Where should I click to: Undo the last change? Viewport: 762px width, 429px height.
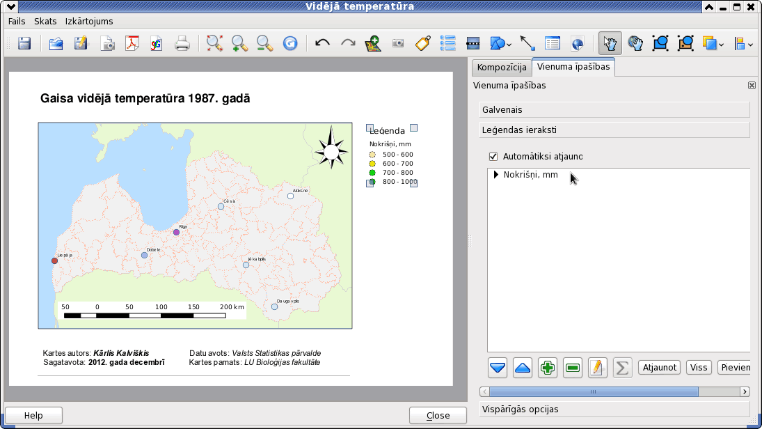coord(322,44)
